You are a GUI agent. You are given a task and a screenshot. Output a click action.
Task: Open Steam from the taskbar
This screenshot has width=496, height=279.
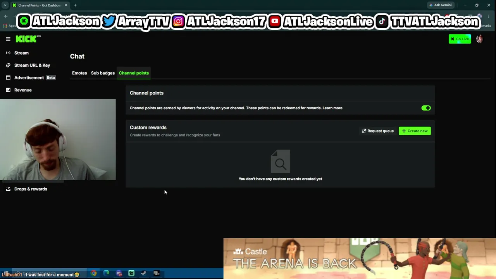pos(144,274)
